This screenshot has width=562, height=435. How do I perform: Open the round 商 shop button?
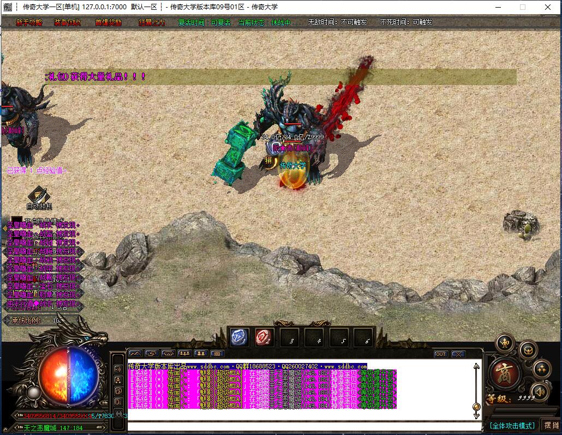coord(504,373)
